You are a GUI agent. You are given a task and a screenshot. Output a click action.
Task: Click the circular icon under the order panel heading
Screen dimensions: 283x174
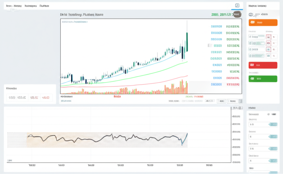point(251,15)
